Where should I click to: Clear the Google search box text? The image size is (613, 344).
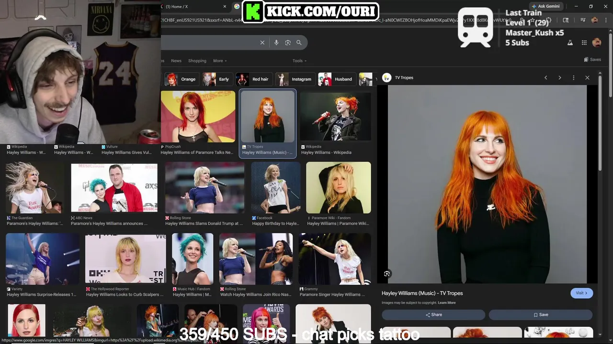pyautogui.click(x=262, y=43)
